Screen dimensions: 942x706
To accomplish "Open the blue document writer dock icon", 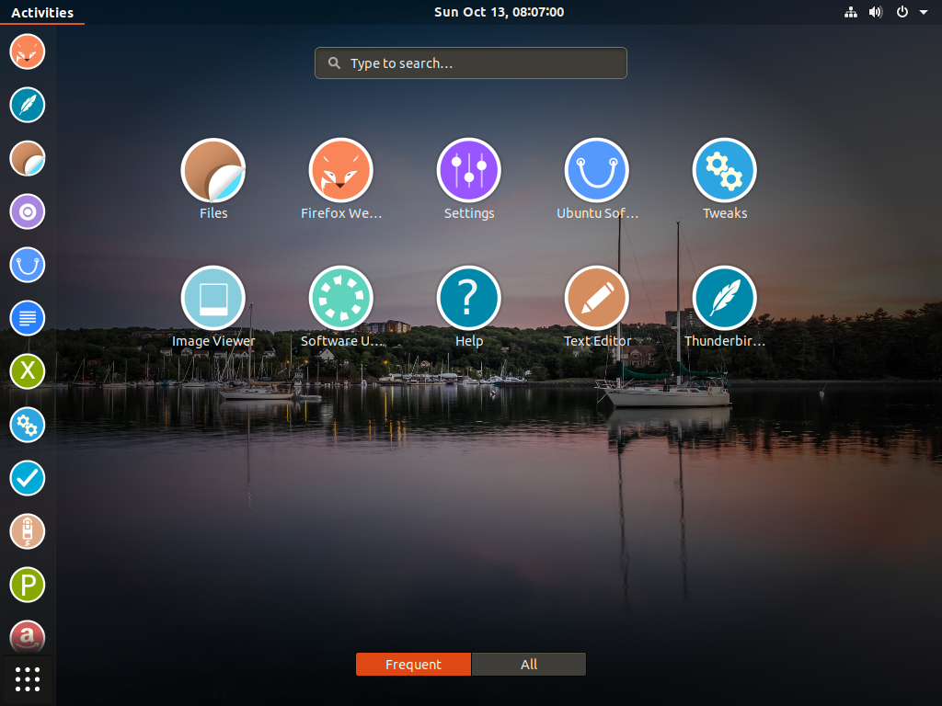I will [x=27, y=318].
